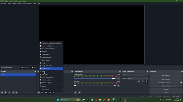Image resolution: width=183 pixels, height=102 pixels.
Task: Move the scene down with the down arrow
Action: point(17,93)
